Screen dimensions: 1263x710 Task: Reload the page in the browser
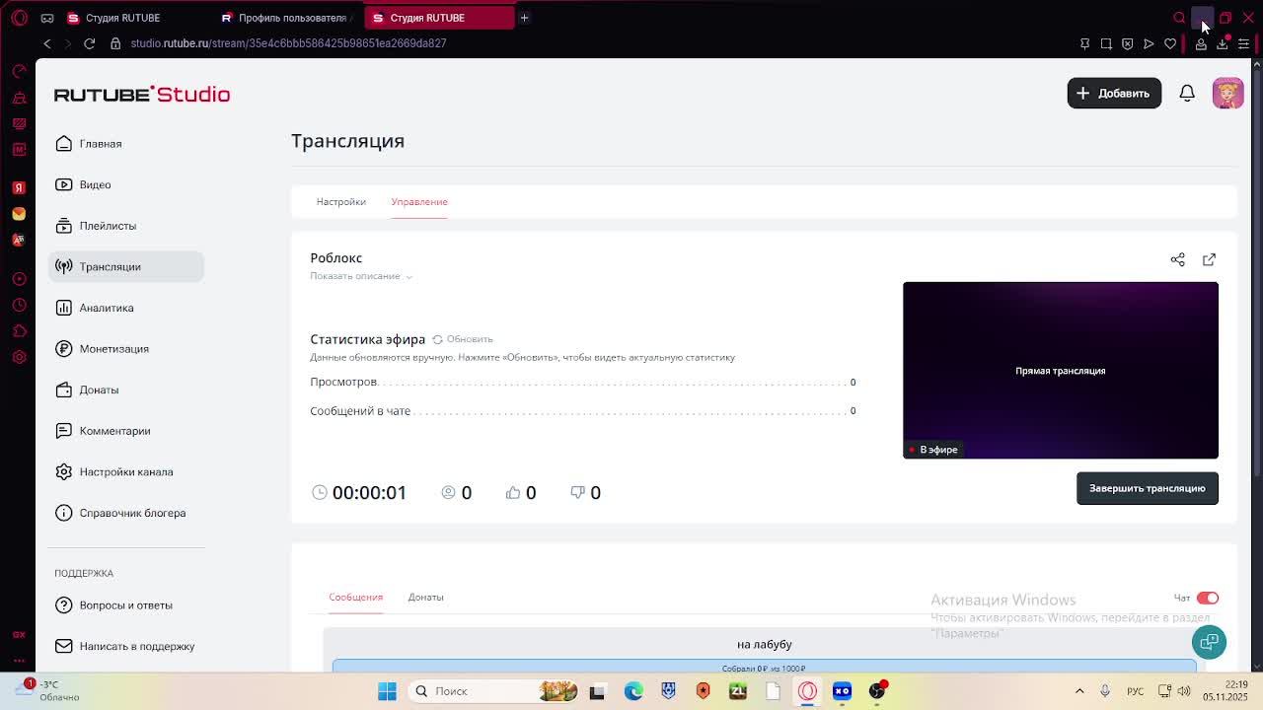pyautogui.click(x=89, y=43)
